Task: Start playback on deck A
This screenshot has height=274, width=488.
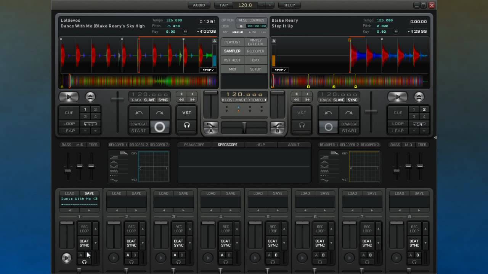Action: pos(69,97)
